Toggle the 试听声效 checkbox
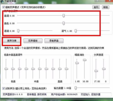Viewport: 113px width, 101px height. 4,89
